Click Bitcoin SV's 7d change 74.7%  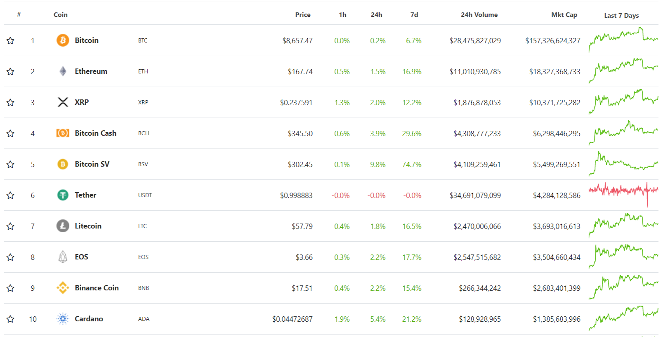(x=412, y=165)
